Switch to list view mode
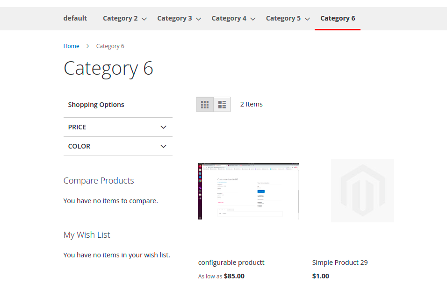 [223, 104]
